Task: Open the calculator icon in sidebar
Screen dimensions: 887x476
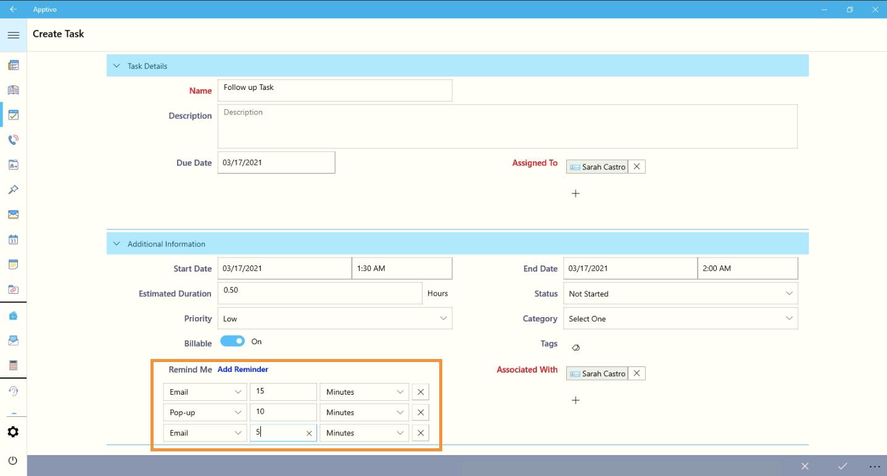Action: coord(13,365)
